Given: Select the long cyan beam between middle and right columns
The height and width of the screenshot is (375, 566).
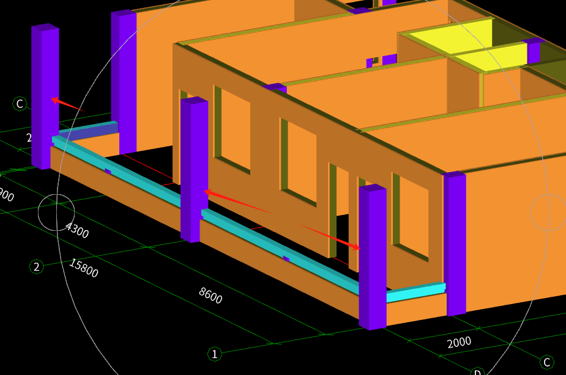Looking at the screenshot, I should coord(280,252).
